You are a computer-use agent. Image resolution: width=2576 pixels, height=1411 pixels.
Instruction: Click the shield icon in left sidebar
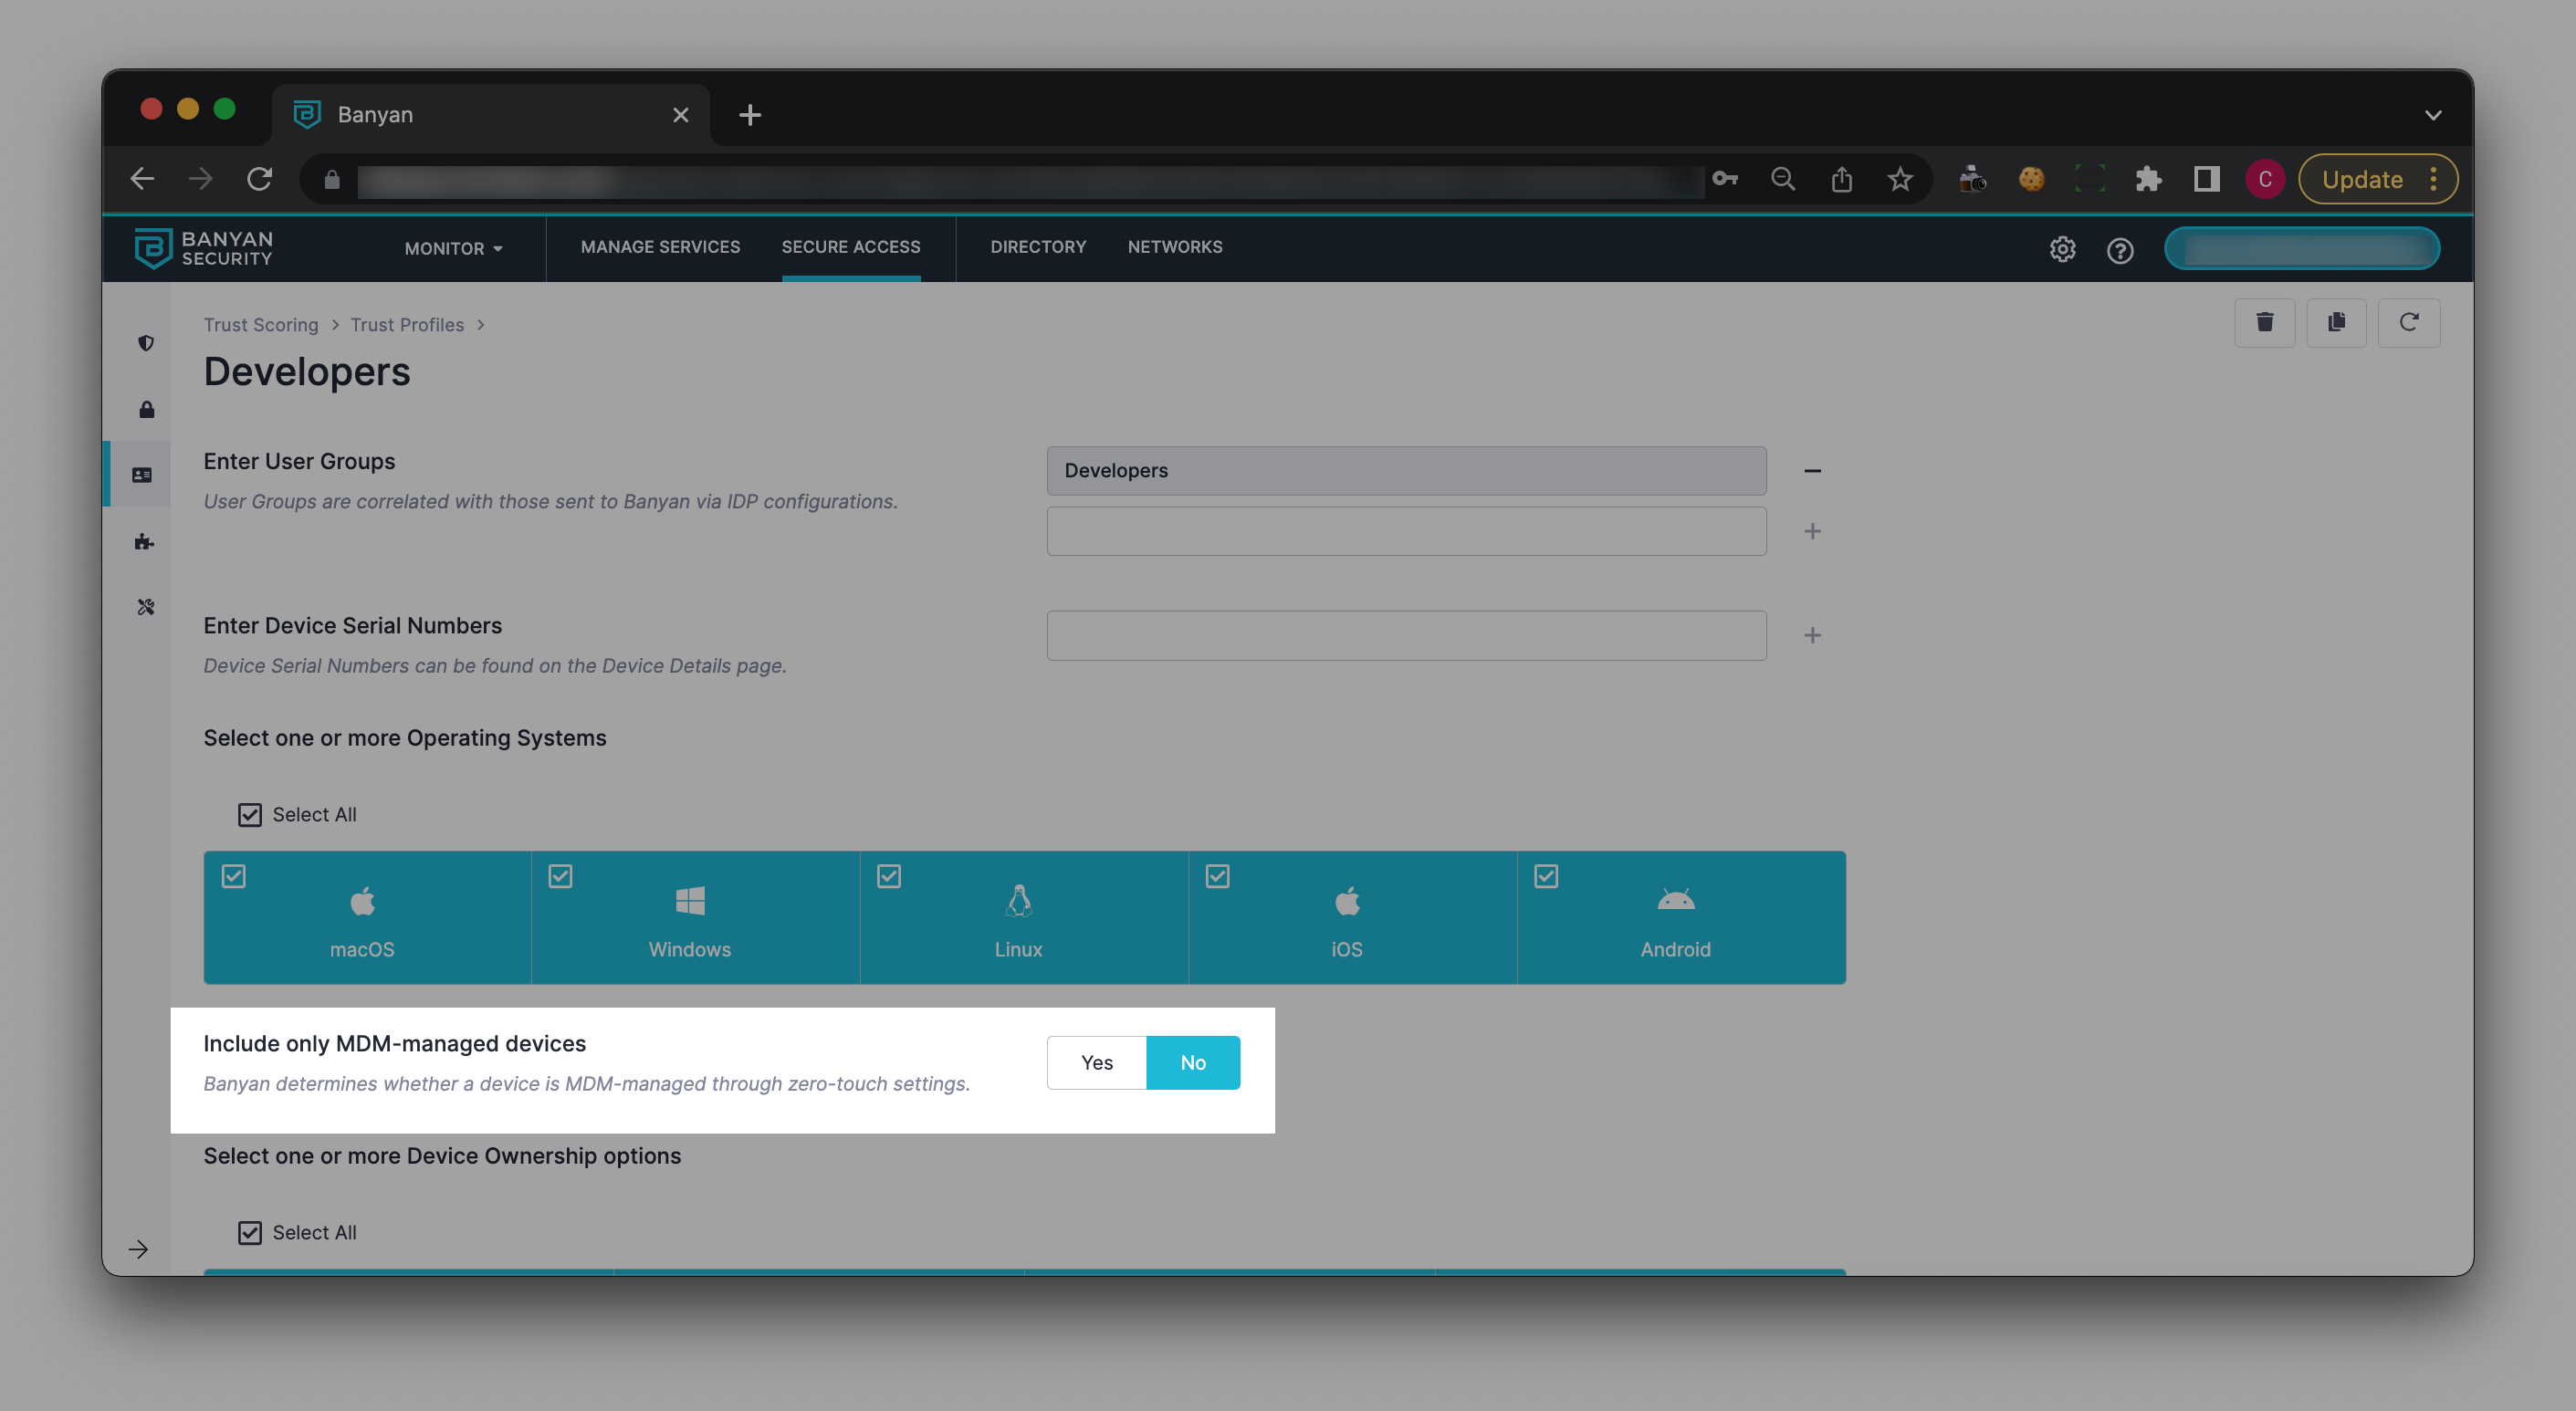[x=146, y=343]
